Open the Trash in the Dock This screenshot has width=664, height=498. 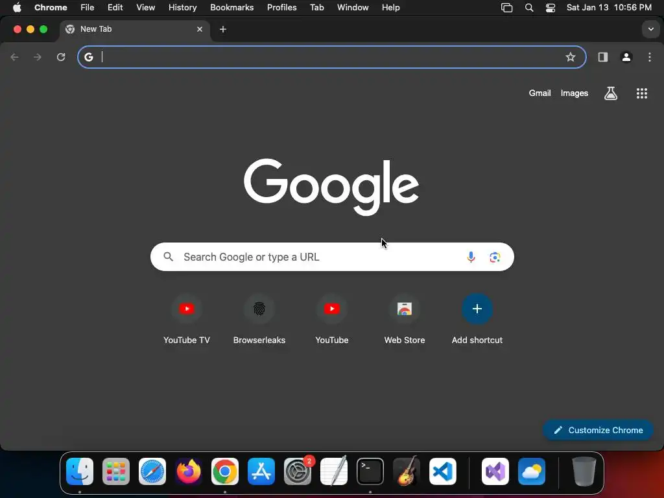tap(584, 471)
